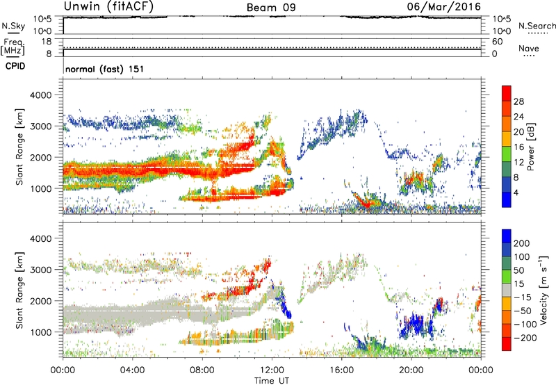
Task: Click the "Power [dB]" color bar title
Action: click(x=530, y=147)
